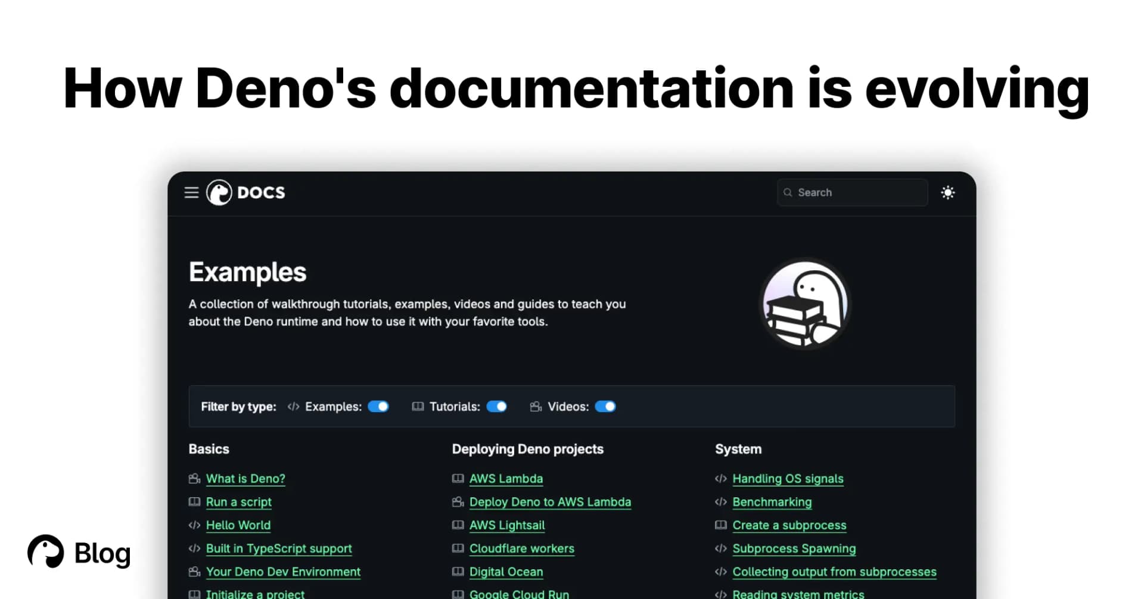Click the video icon beside Deploy Deno to AWS Lambda

458,501
